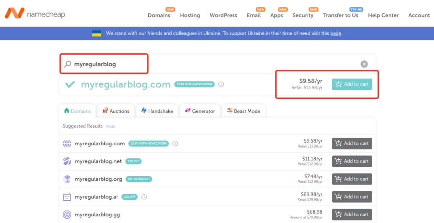Switch to the Beast Mode tab

pyautogui.click(x=244, y=111)
